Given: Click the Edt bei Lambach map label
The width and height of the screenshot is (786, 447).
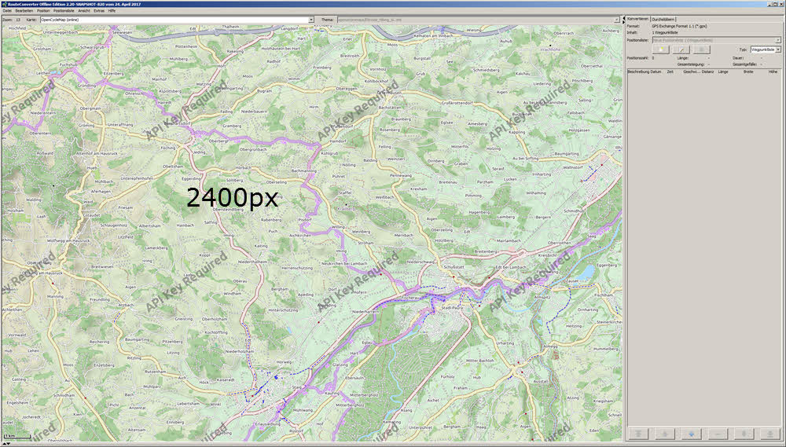Looking at the screenshot, I should [x=511, y=267].
